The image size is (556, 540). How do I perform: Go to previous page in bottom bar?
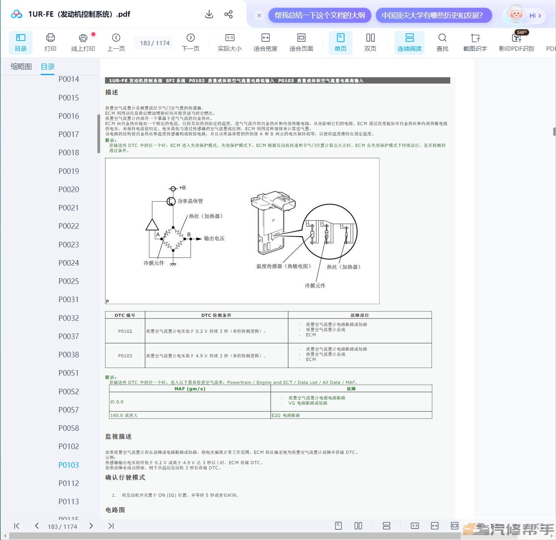click(x=37, y=526)
